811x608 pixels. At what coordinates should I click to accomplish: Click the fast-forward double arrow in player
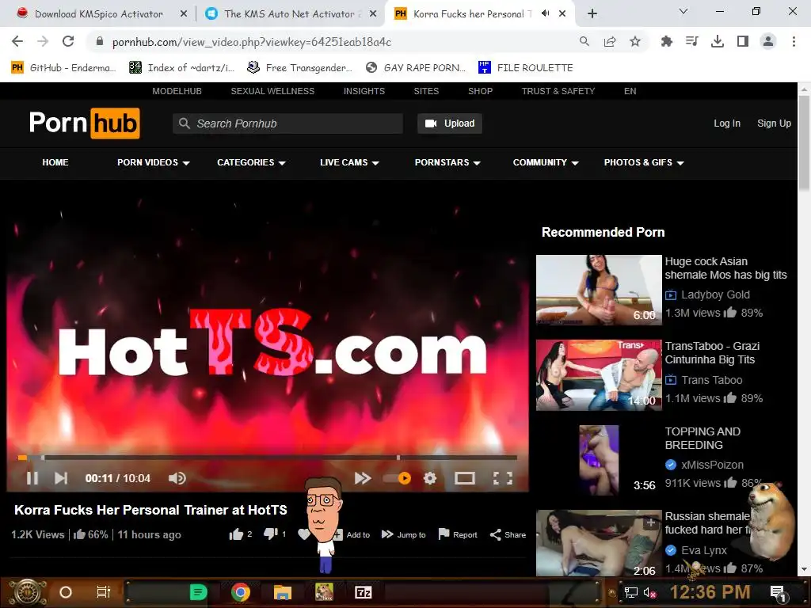coord(363,478)
